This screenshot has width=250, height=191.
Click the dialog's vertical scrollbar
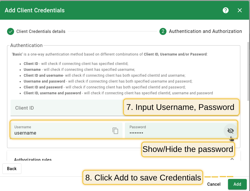(249, 71)
